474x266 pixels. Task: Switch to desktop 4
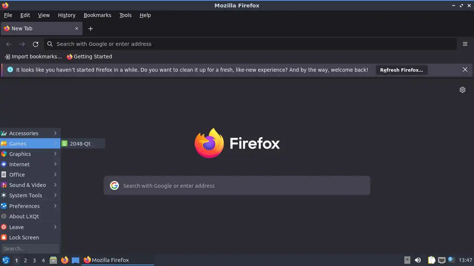coord(43,260)
